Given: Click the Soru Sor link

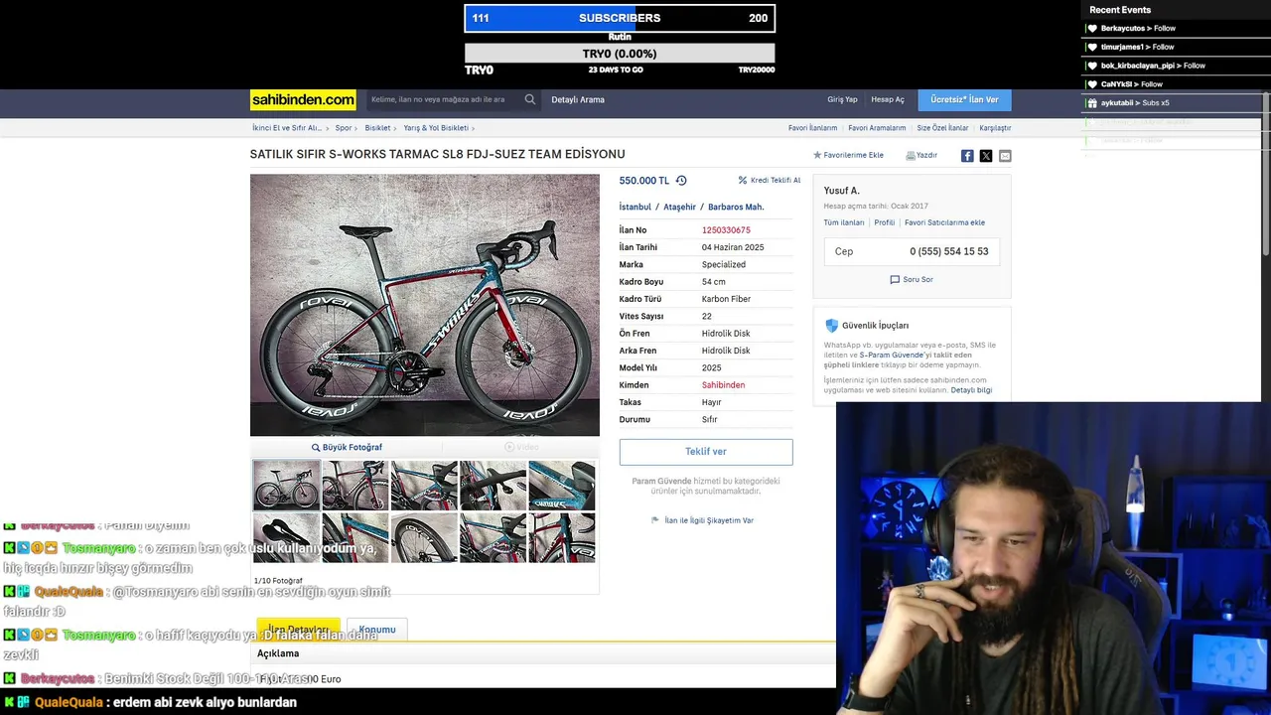Looking at the screenshot, I should point(918,280).
